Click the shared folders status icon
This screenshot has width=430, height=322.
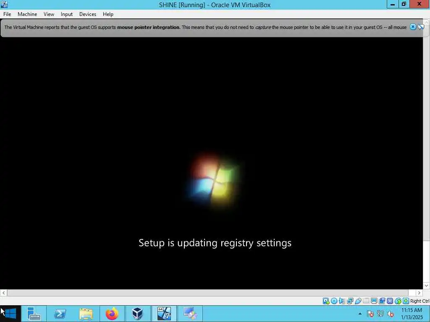(366, 301)
